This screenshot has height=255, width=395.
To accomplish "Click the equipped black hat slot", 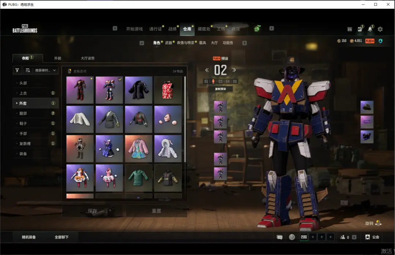I will click(367, 107).
